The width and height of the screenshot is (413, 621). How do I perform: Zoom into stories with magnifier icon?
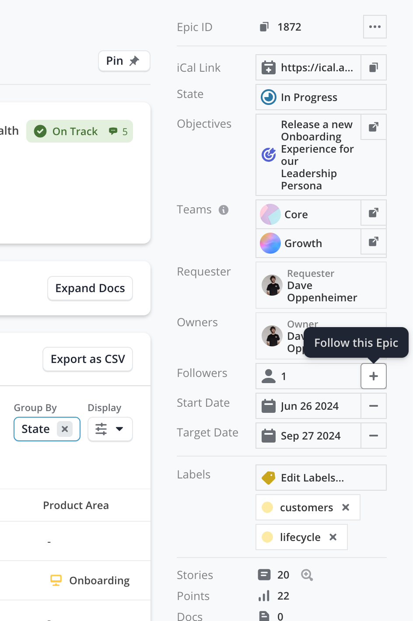(x=307, y=575)
